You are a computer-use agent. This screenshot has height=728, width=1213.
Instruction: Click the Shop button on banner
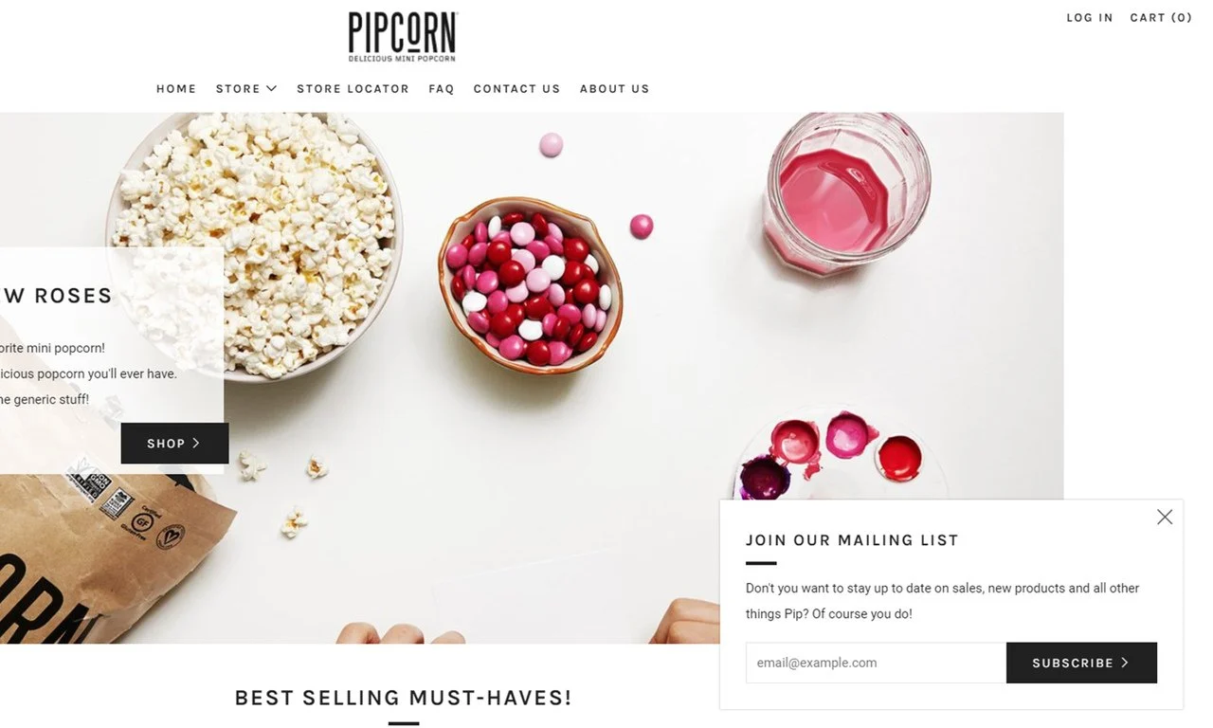174,444
